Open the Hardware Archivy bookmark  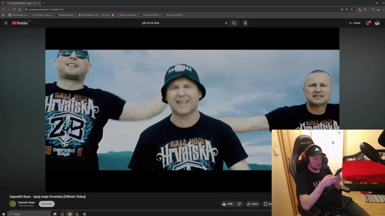pyautogui.click(x=65, y=15)
